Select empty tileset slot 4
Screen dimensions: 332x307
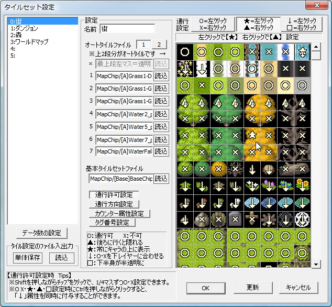tap(43, 49)
